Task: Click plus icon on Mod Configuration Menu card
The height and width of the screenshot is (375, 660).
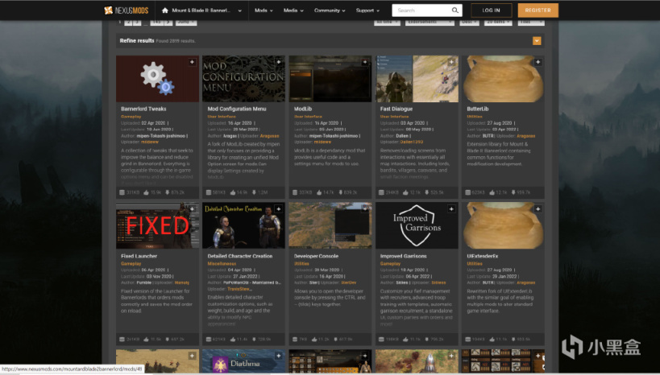Action: tap(279, 62)
